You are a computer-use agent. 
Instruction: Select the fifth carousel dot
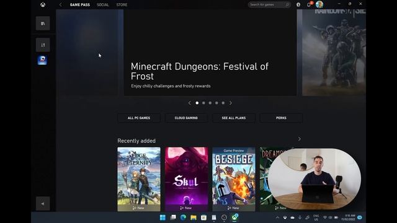223,103
